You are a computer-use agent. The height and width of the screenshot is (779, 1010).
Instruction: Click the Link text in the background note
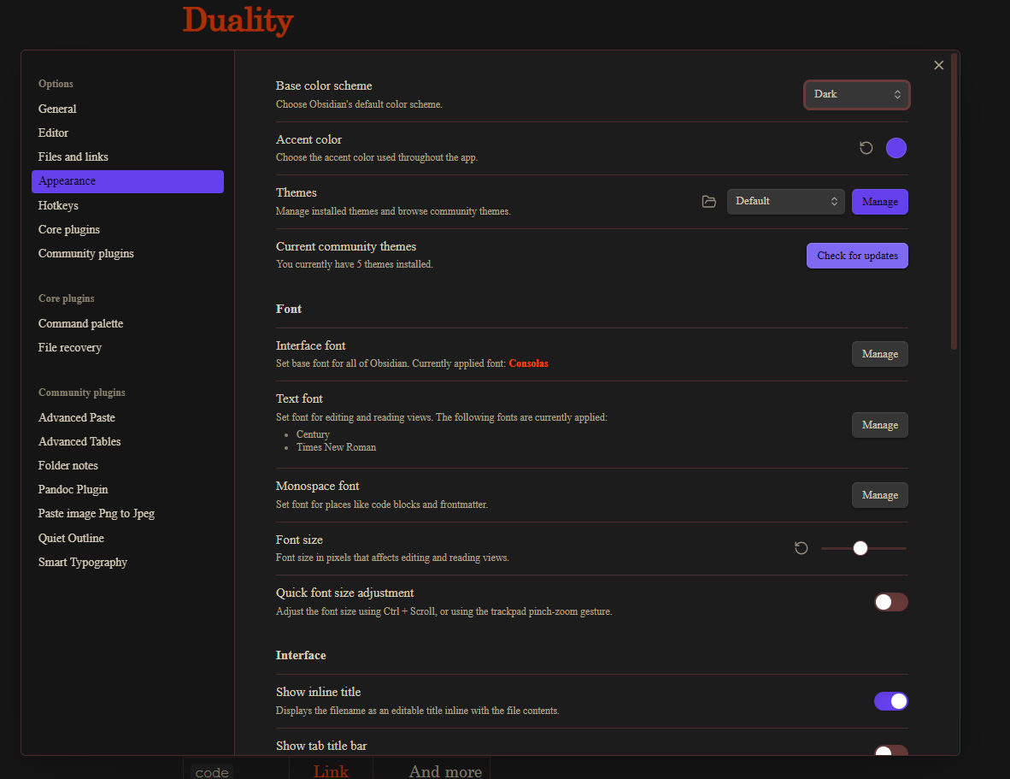pyautogui.click(x=331, y=771)
